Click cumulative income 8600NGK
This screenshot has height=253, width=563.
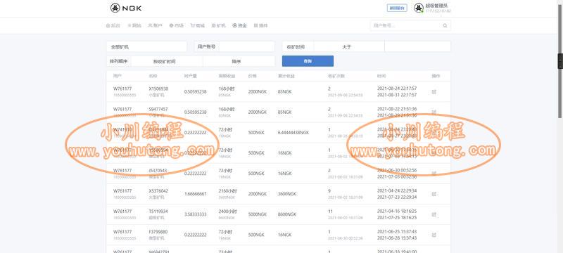point(287,214)
